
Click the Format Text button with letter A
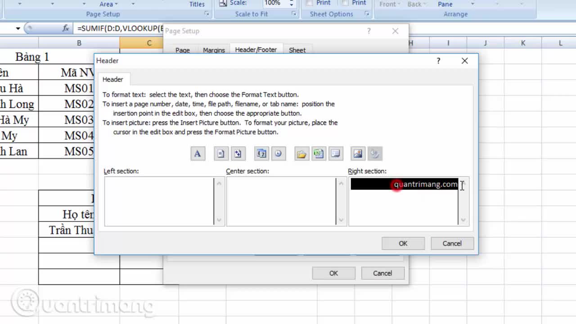198,154
